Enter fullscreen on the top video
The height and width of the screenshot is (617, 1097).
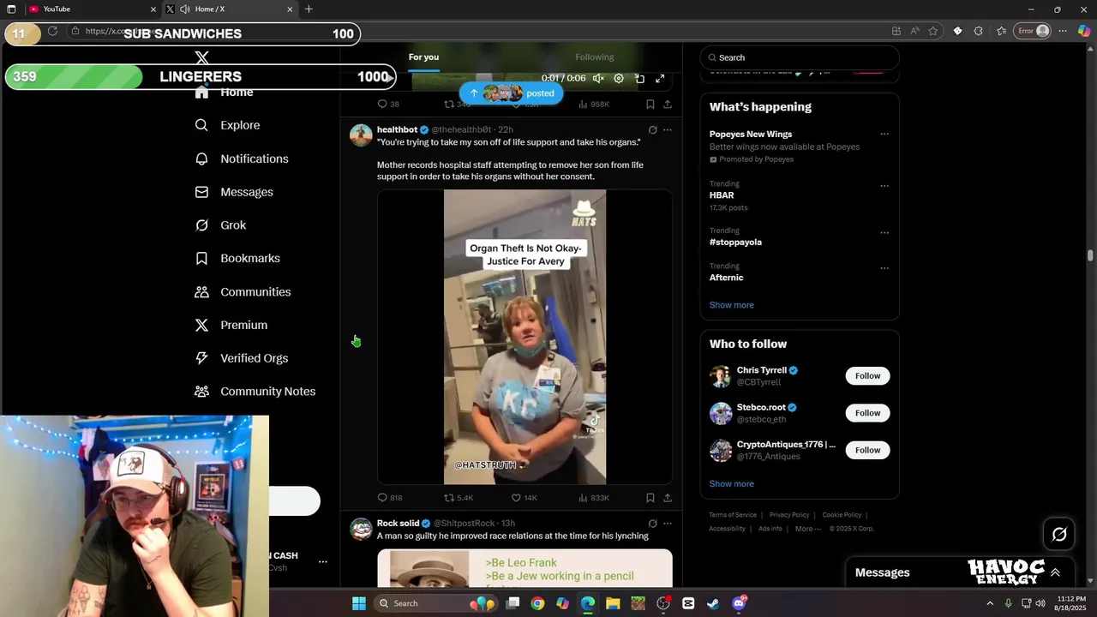pos(660,79)
